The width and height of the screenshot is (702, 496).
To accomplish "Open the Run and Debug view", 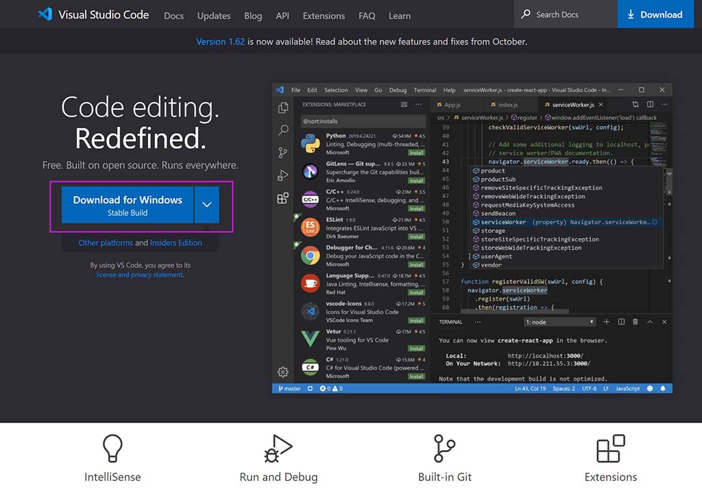I will pos(282,175).
